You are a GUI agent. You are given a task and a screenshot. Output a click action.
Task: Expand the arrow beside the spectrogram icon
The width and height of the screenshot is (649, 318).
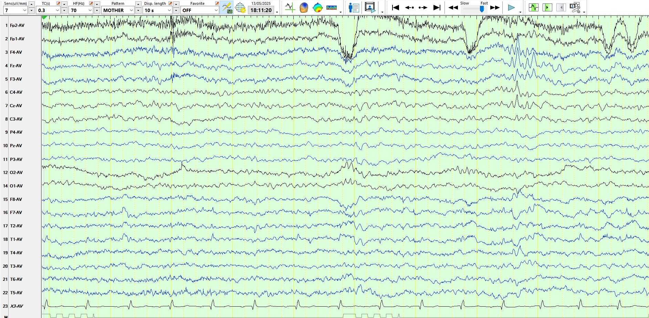[341, 12]
